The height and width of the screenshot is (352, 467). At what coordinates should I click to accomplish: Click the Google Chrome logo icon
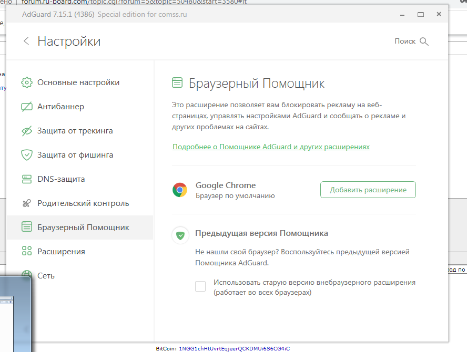pos(180,190)
